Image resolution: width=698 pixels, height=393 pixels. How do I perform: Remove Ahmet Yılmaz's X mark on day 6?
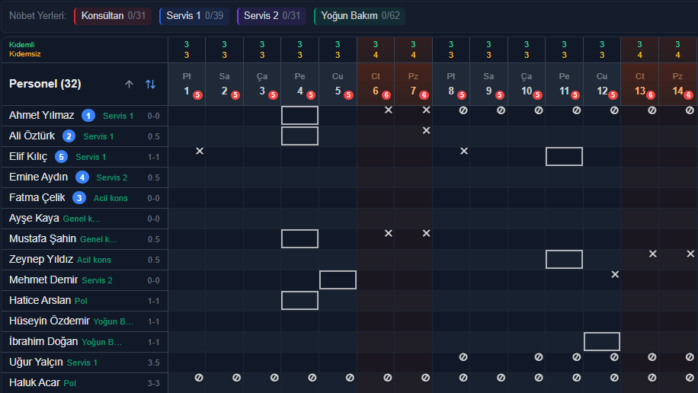[389, 110]
